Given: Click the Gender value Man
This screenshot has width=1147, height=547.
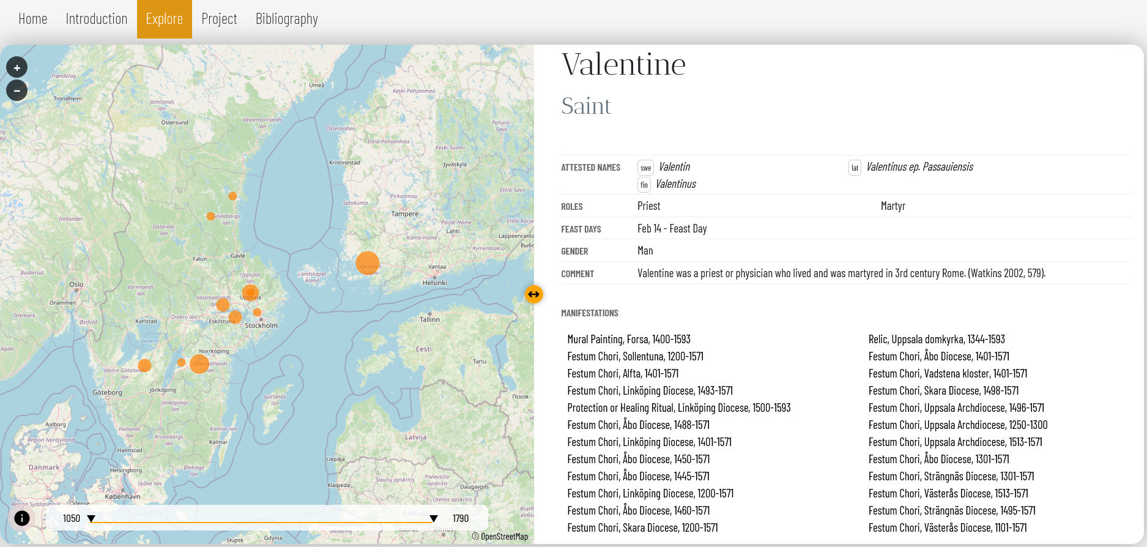Looking at the screenshot, I should (x=645, y=251).
